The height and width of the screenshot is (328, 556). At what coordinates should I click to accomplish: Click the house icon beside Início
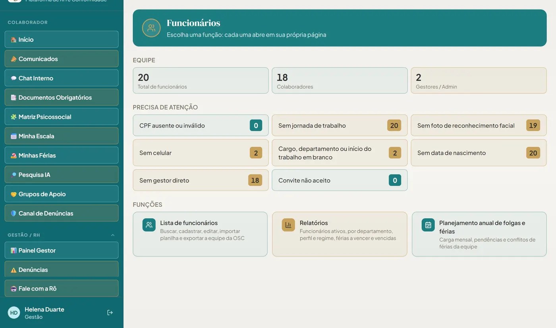click(14, 40)
